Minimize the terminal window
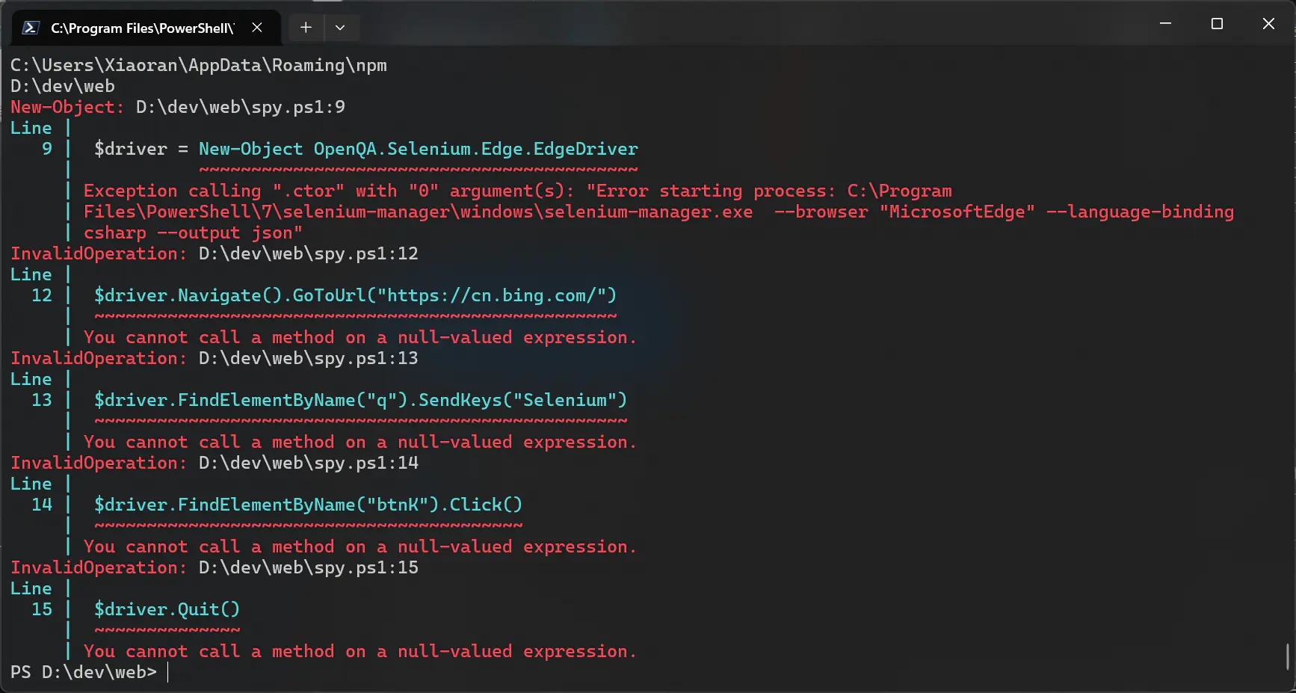 point(1164,24)
